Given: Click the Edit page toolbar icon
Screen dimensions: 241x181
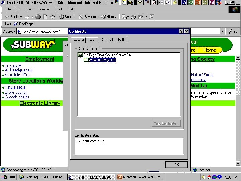Looking at the screenshot, I should click(x=141, y=17).
